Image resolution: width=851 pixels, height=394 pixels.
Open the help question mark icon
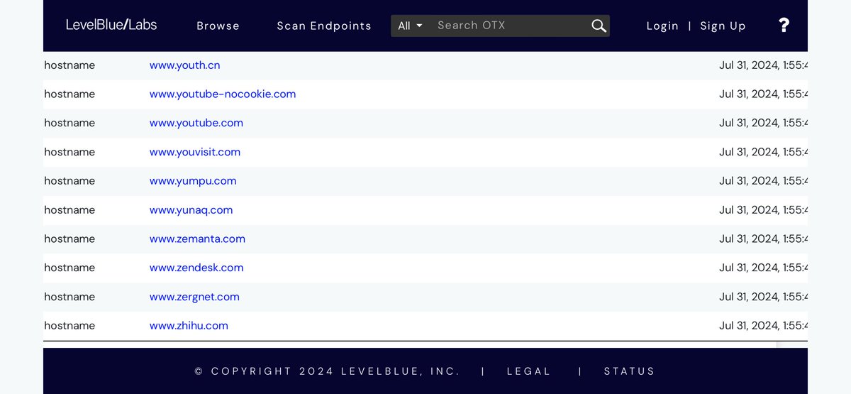[x=784, y=26]
